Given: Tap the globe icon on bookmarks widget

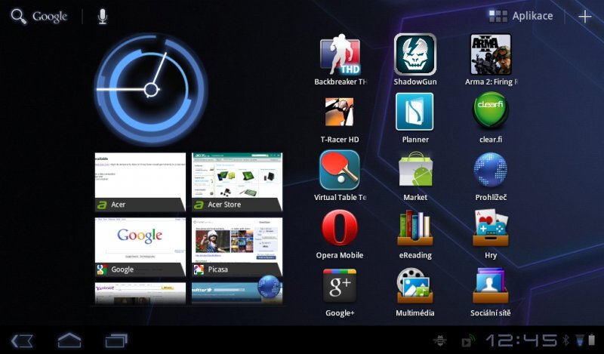Looking at the screenshot, I should 269,287.
